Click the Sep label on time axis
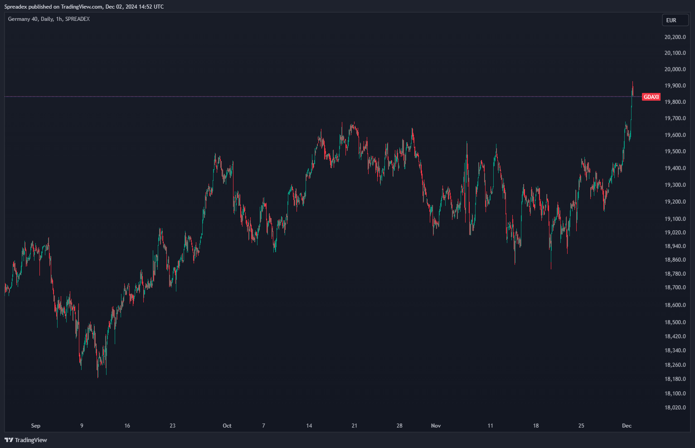 pyautogui.click(x=36, y=426)
